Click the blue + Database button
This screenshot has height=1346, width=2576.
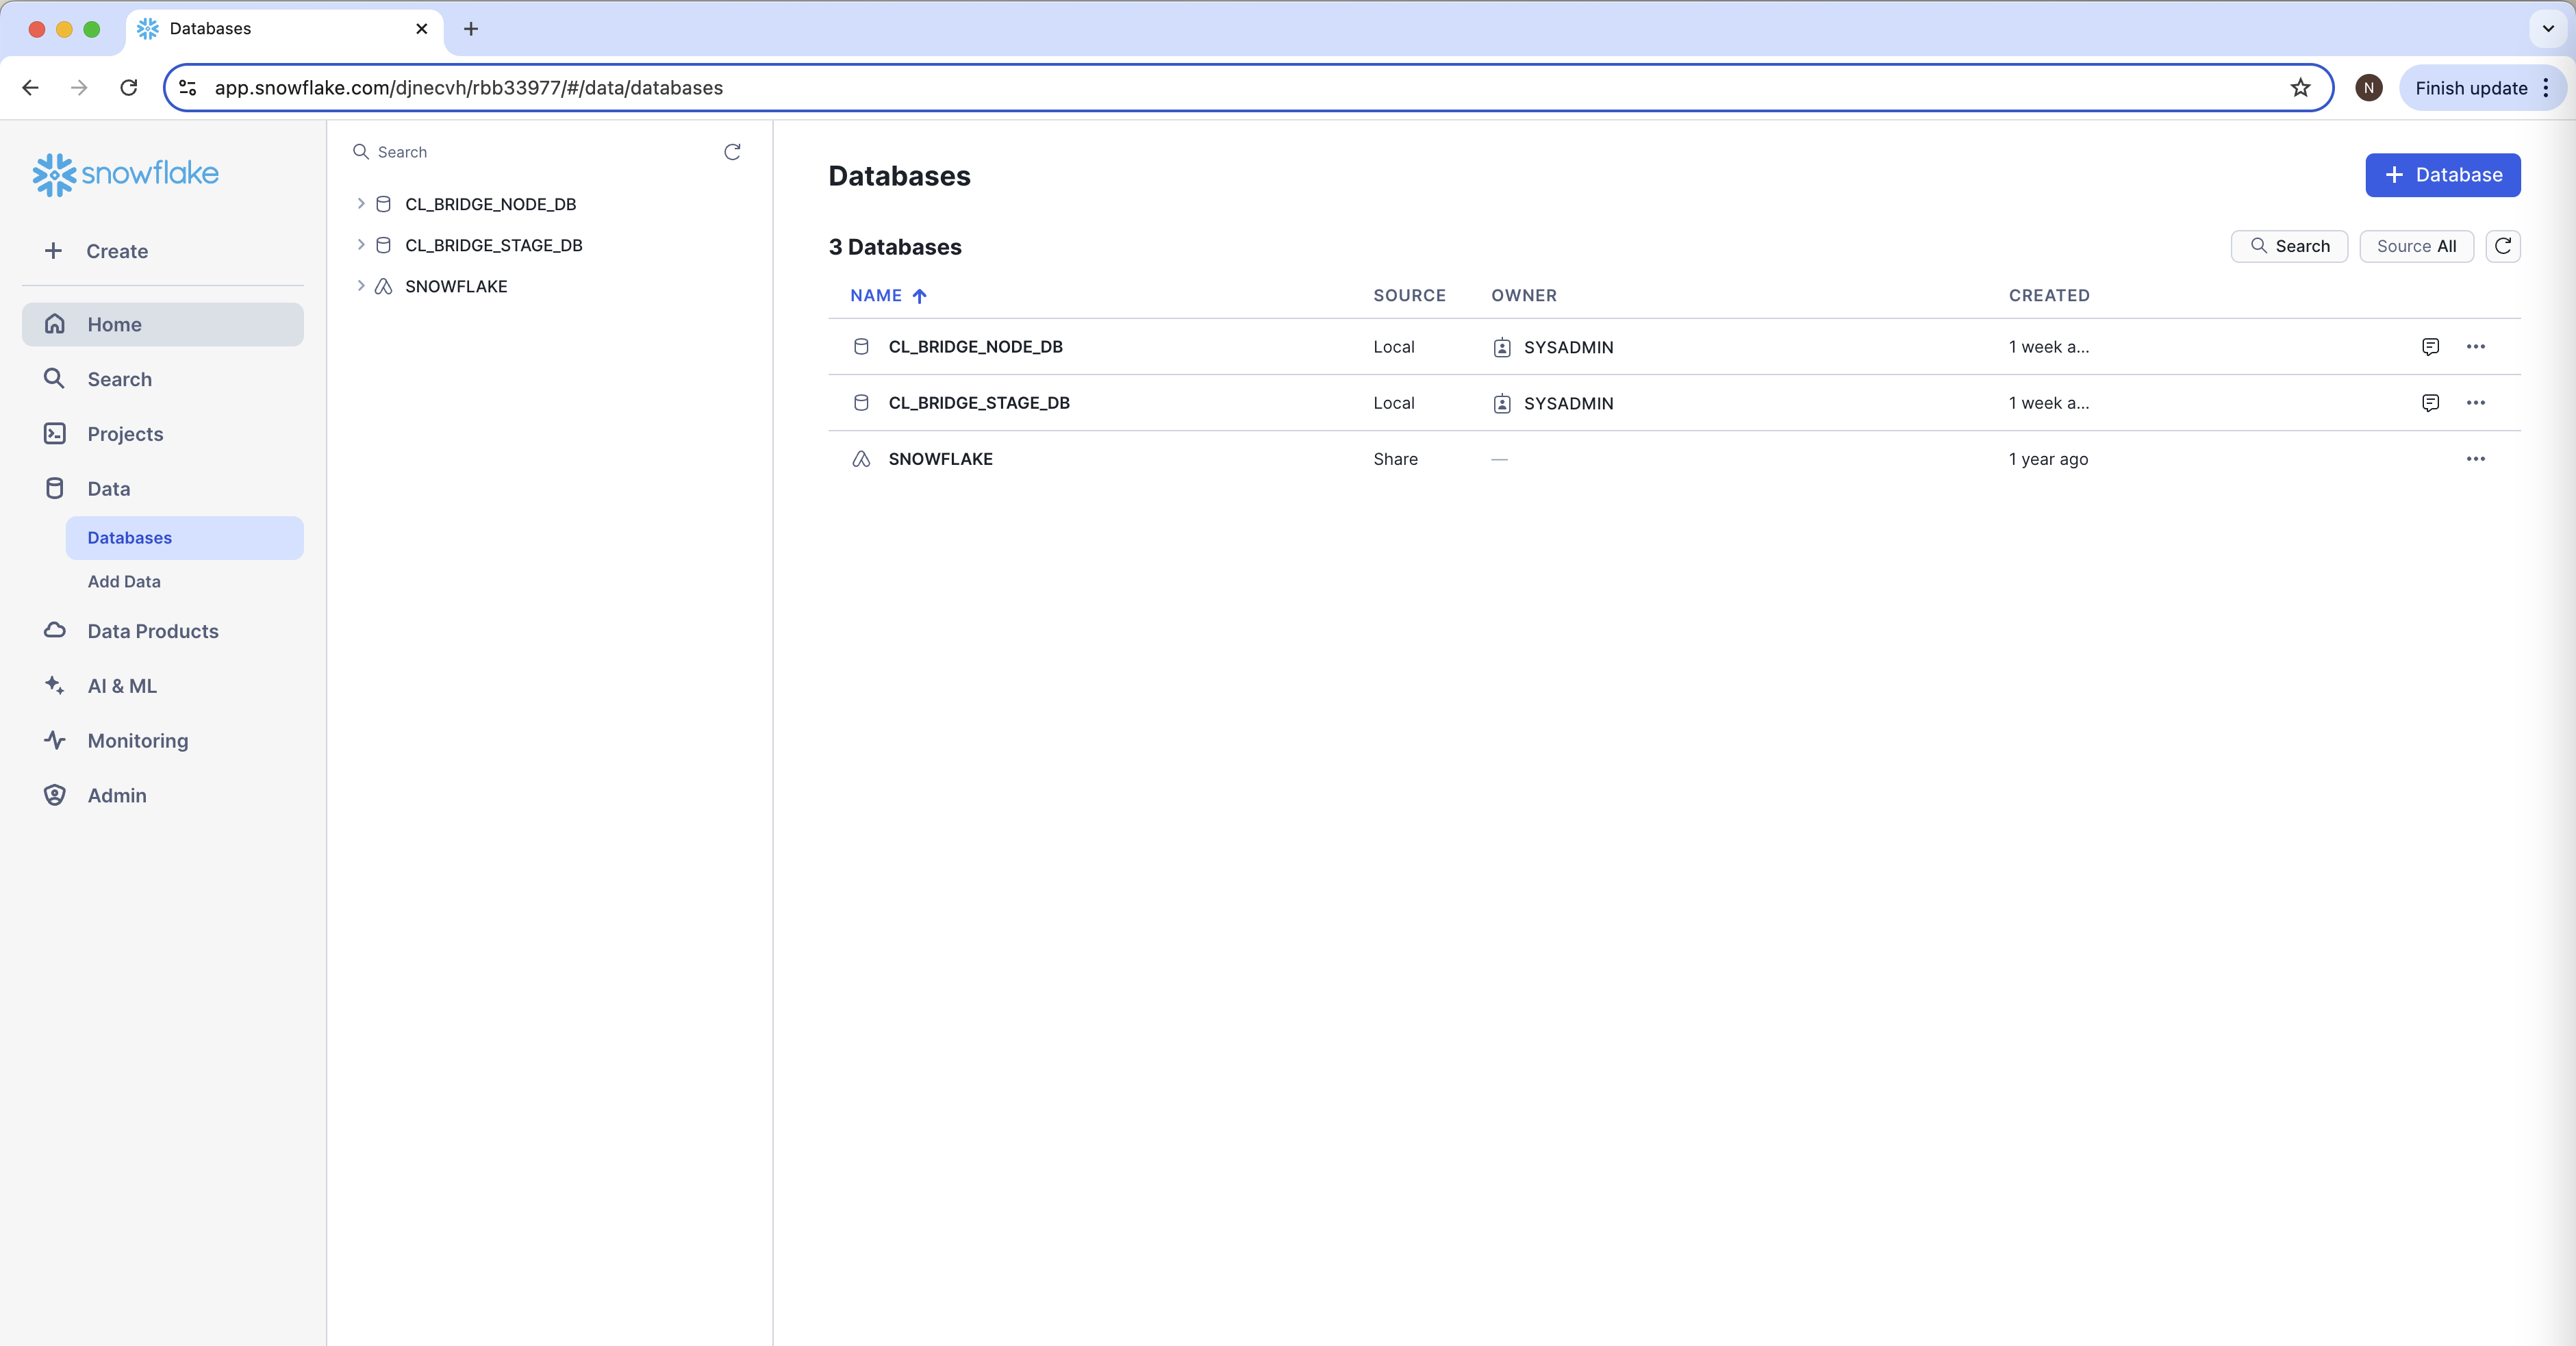(x=2442, y=175)
